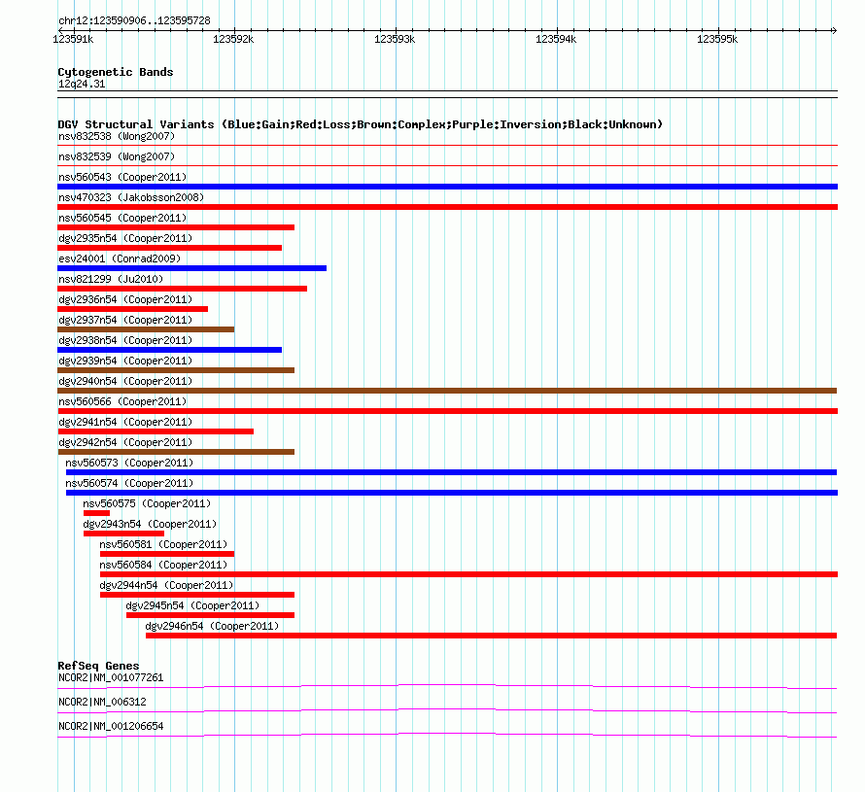Image resolution: width=865 pixels, height=792 pixels.
Task: Click the brown dgv2939n54 complex bar
Action: [x=176, y=370]
